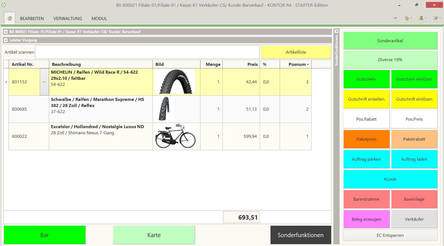Open the VERWALTUNG menu
The image size is (444, 246).
(x=68, y=18)
